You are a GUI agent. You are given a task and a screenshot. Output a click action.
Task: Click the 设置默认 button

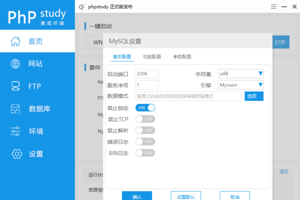coord(186,196)
